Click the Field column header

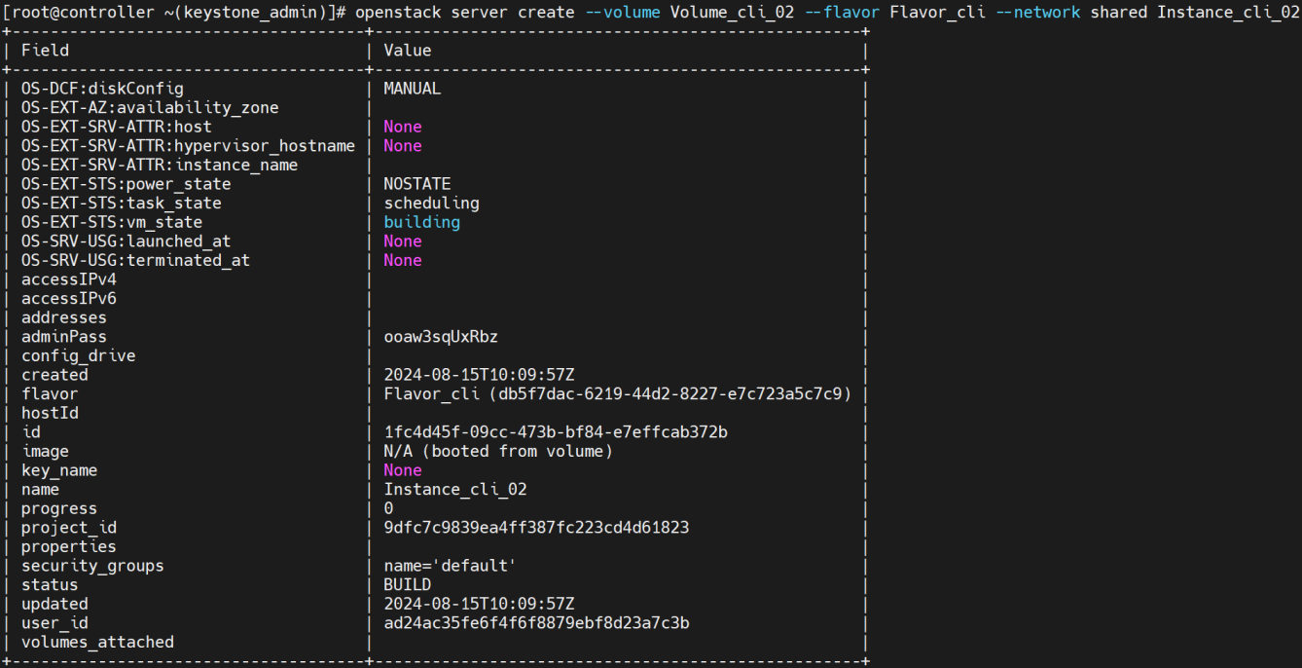pos(45,51)
